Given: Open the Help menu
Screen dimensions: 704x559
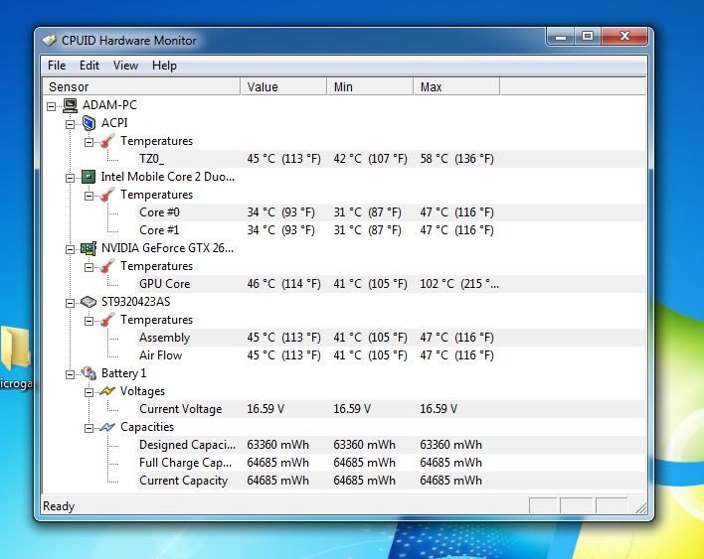Looking at the screenshot, I should coord(164,66).
